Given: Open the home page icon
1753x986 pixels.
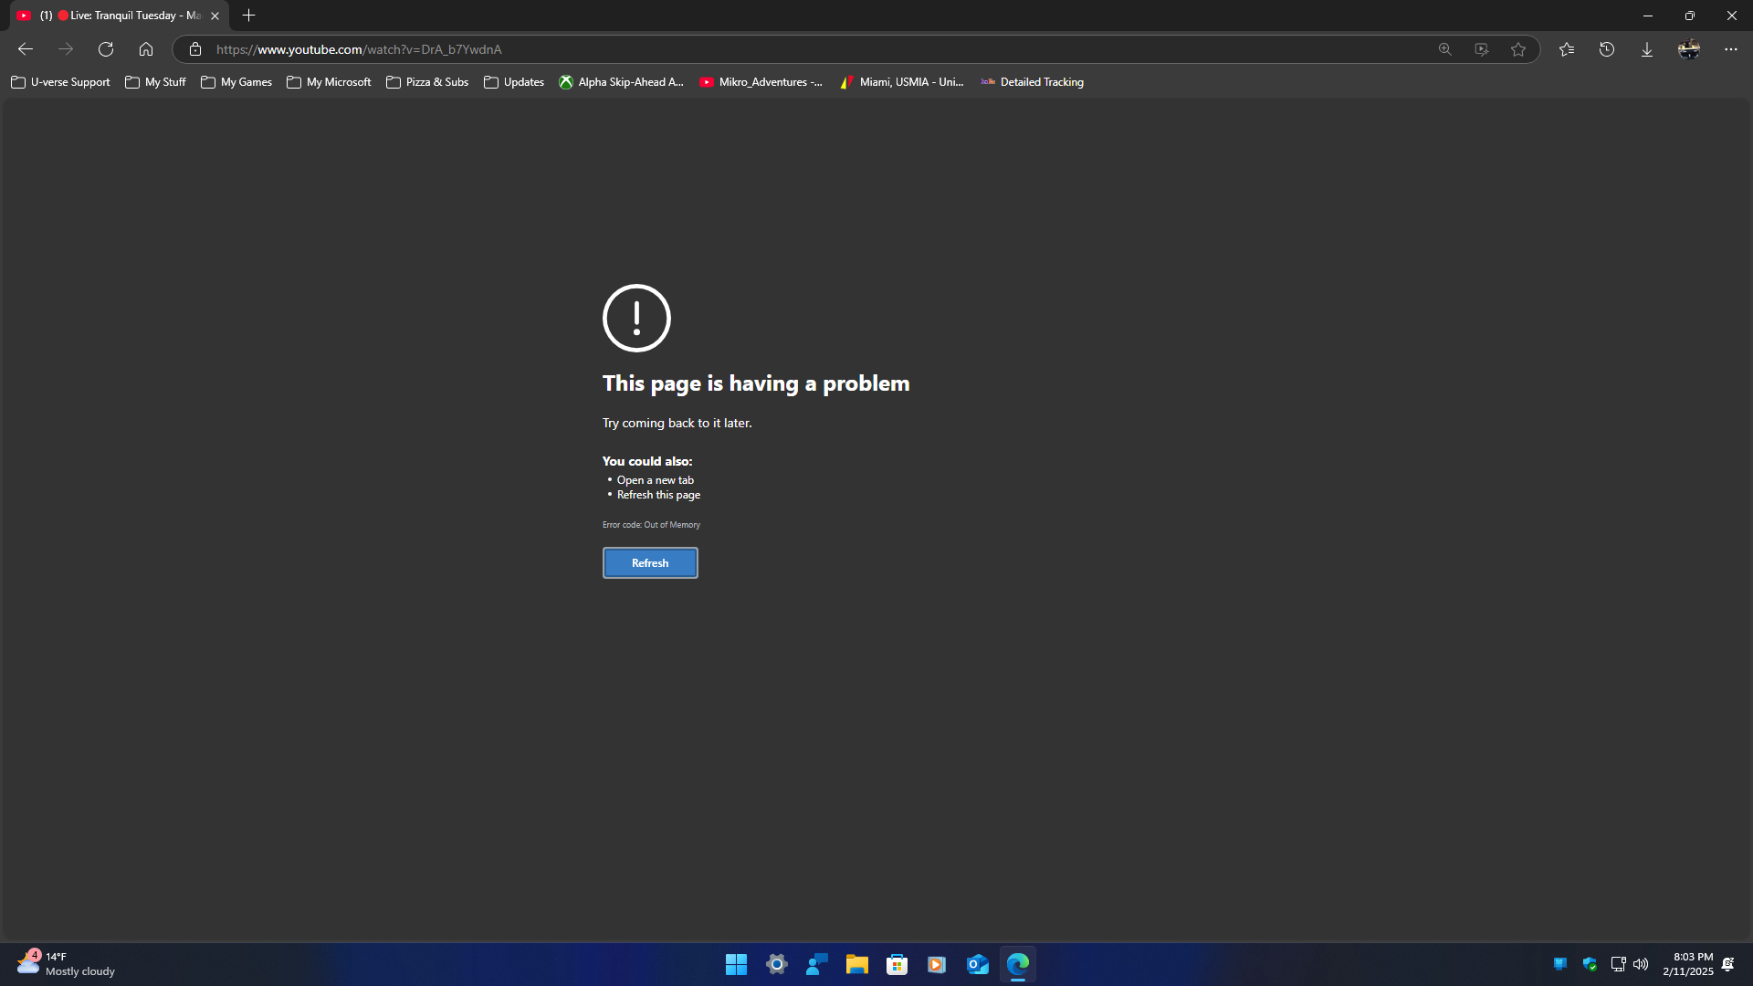Looking at the screenshot, I should [x=146, y=49].
